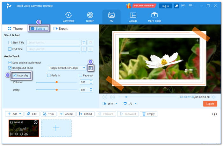Open the 1/2 preview quality dropdown
Viewport: 223px width, 146px height.
135,104
